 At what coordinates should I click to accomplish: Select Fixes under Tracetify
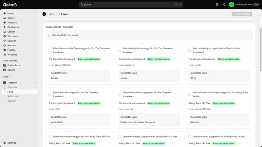[x=20, y=92]
